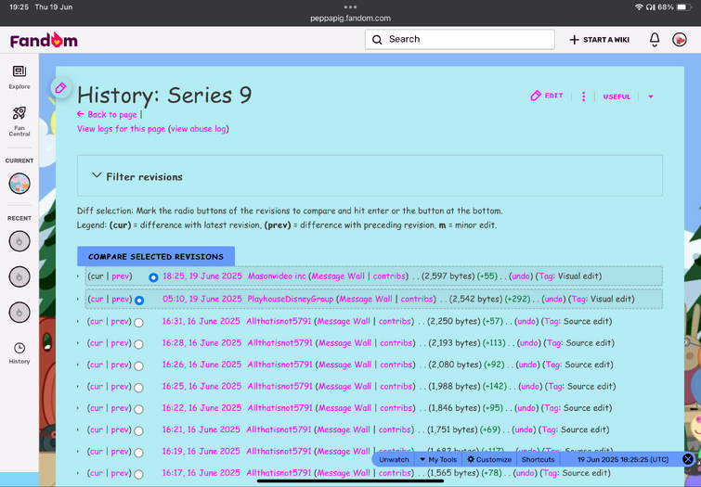
Task: Open Shortcuts in the bottom toolbar
Action: click(x=538, y=459)
